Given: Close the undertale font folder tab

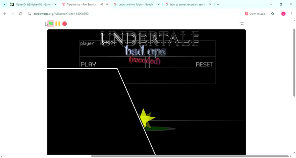Looking at the screenshot, I should pyautogui.click(x=159, y=4).
